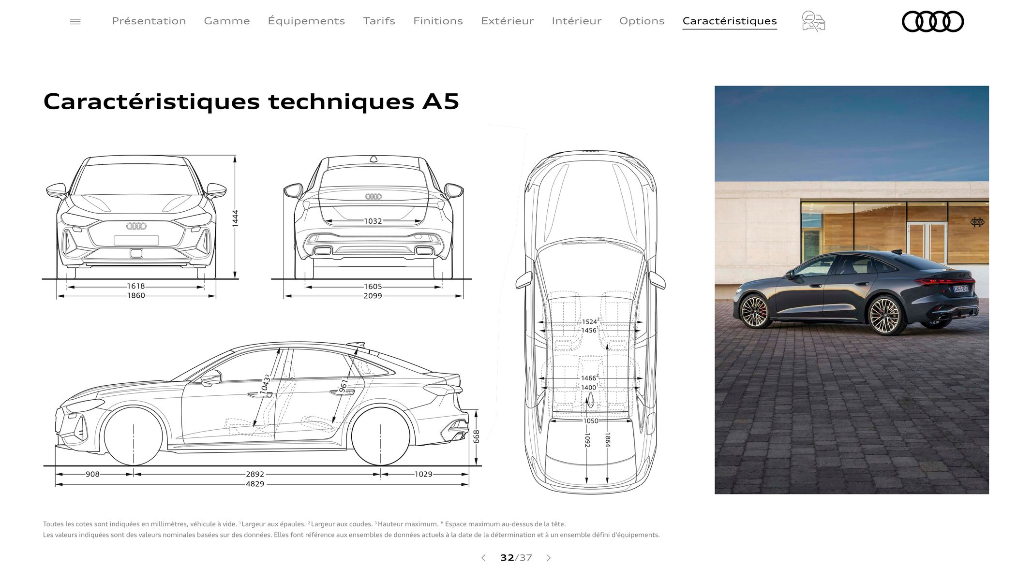
Task: Open the Intérieur tab
Action: coord(577,21)
